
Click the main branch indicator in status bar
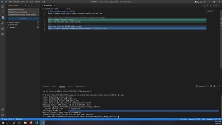(x=5, y=119)
